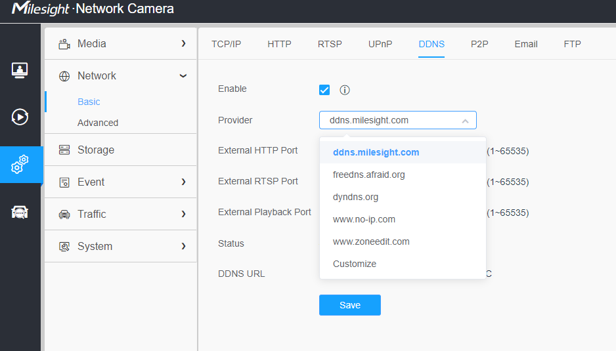Switch to the Email tab
The width and height of the screenshot is (616, 351).
526,44
